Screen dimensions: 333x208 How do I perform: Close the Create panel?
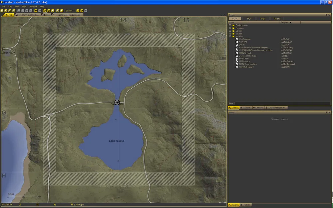click(x=329, y=15)
